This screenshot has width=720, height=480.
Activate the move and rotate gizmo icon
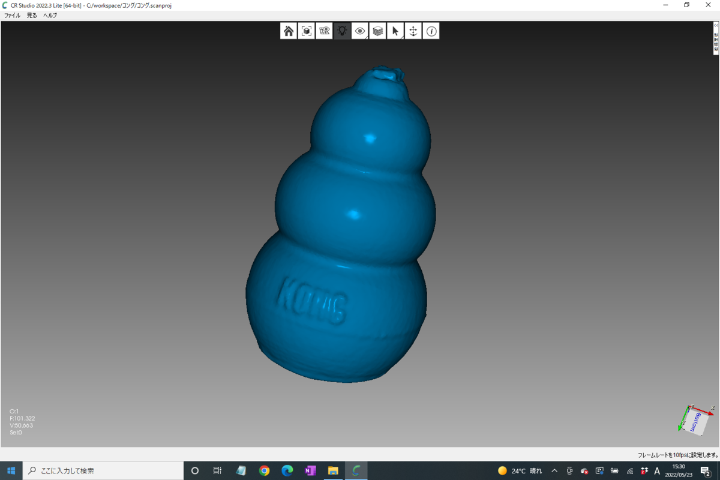413,31
